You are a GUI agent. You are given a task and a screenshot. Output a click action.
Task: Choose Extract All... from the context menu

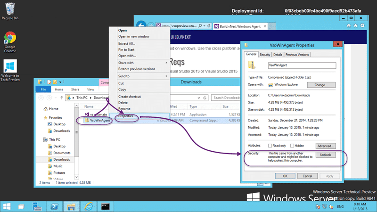coord(127,43)
